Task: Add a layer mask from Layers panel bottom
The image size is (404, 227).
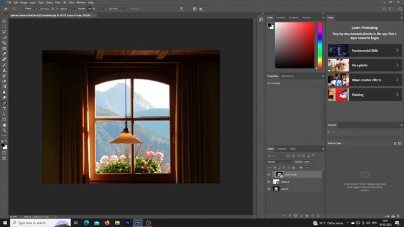Action: pyautogui.click(x=295, y=216)
